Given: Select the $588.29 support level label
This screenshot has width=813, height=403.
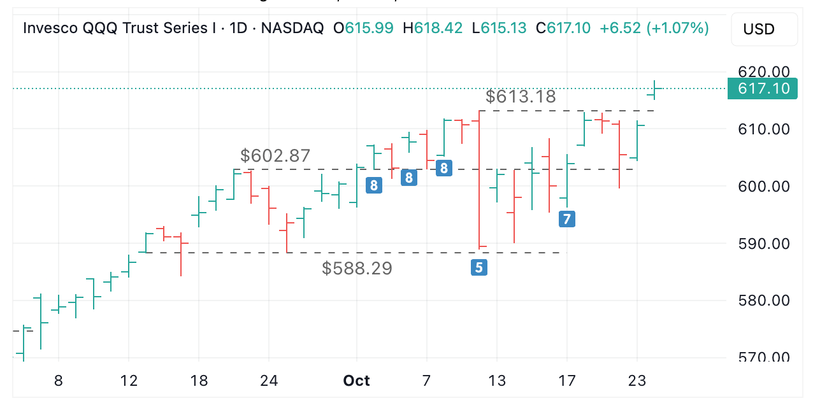Looking at the screenshot, I should tap(357, 269).
